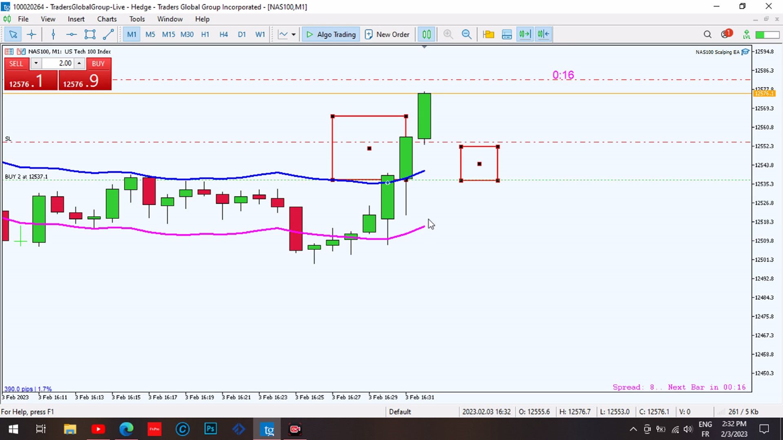Open Microsoft Edge from taskbar
The width and height of the screenshot is (783, 440).
pyautogui.click(x=126, y=429)
